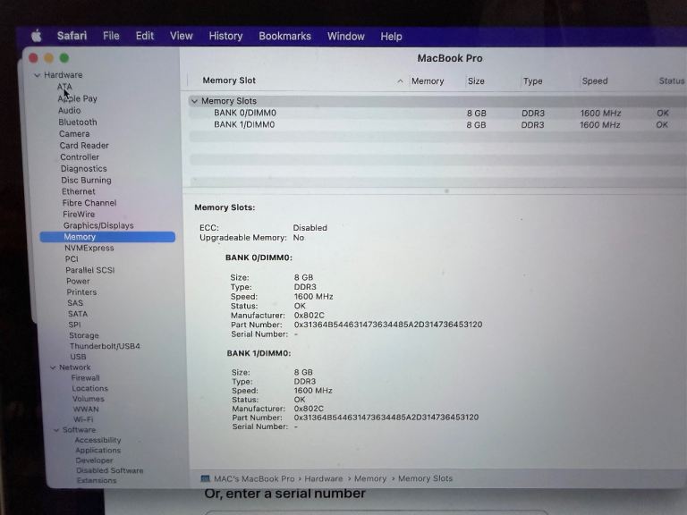Select Thunderbolt/USB4 in the sidebar
Viewport: 687px width, 515px height.
pos(105,346)
